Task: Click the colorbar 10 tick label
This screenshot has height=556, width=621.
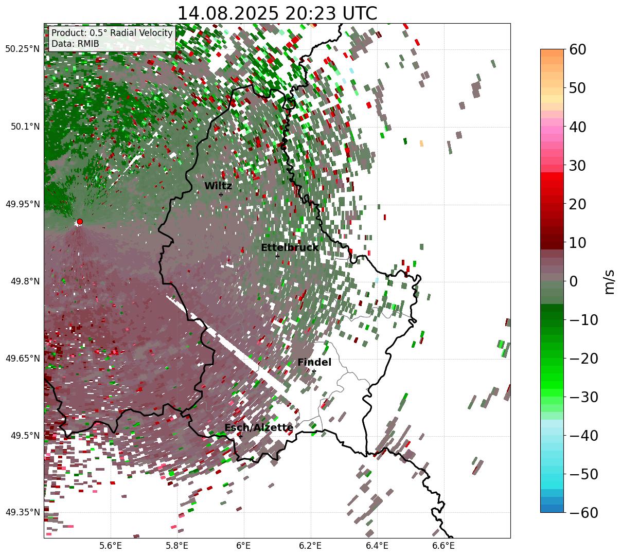Action: coord(577,242)
